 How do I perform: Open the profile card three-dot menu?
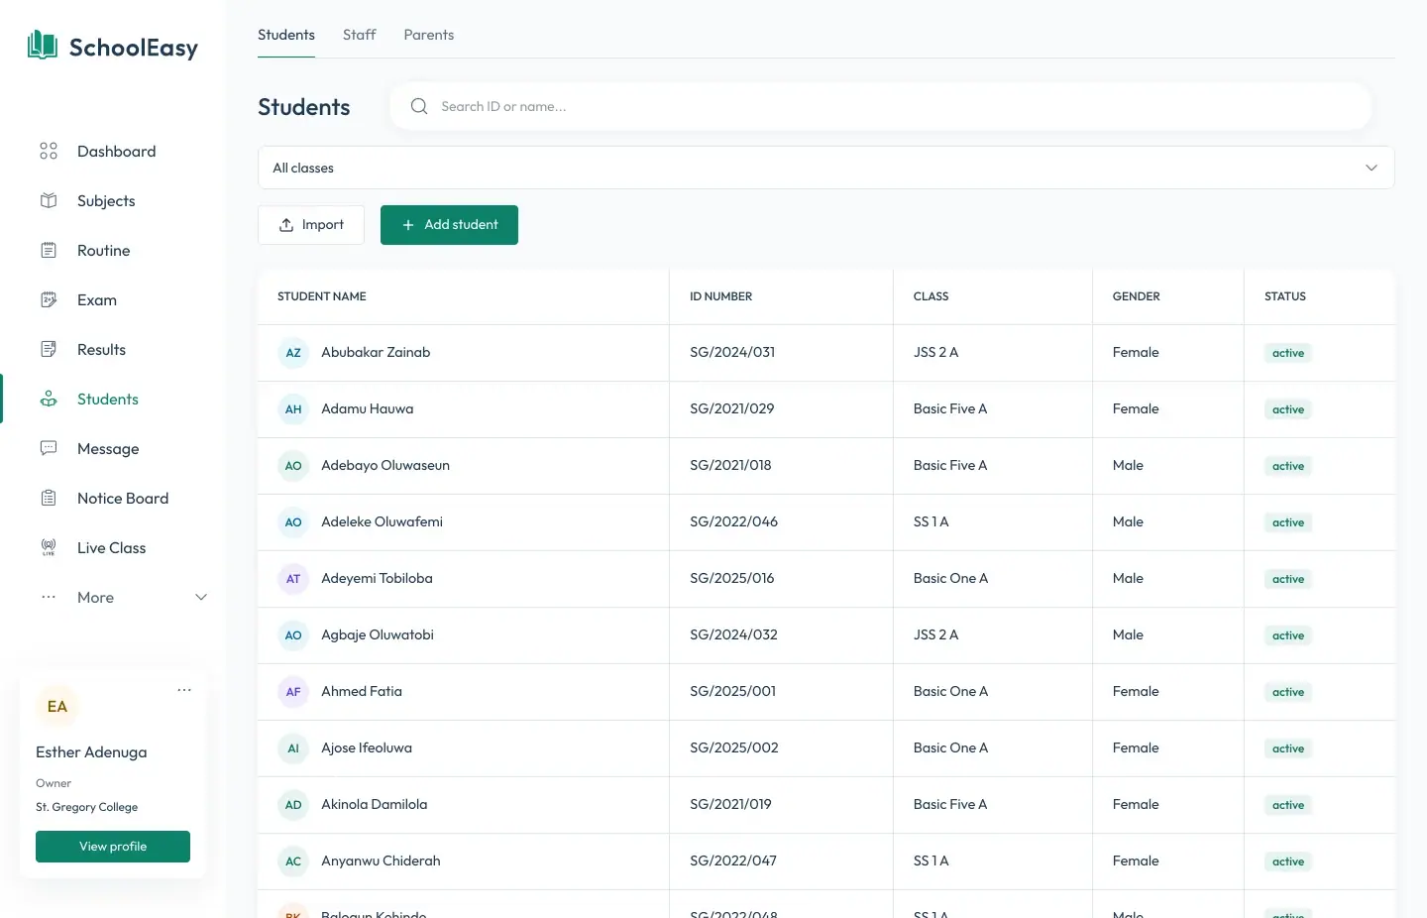184,690
